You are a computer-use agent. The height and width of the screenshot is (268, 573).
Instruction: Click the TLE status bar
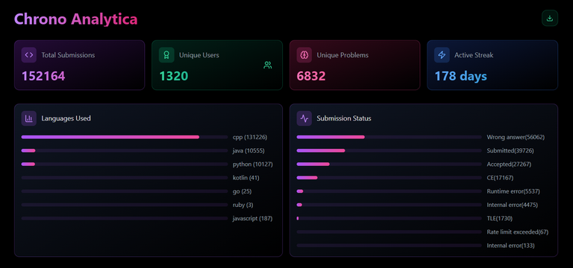coord(389,218)
